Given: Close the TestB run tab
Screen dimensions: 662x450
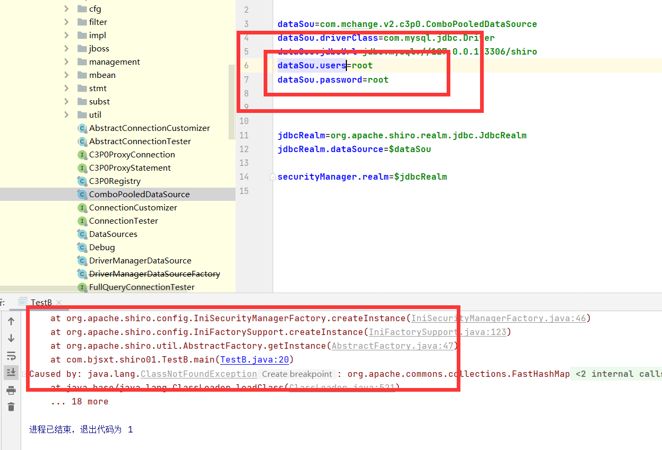Looking at the screenshot, I should click(59, 303).
